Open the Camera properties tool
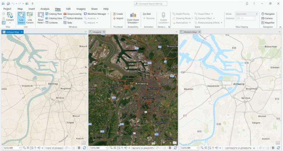Image resolution: width=283 pixels, height=151 pixels. (x=267, y=18)
